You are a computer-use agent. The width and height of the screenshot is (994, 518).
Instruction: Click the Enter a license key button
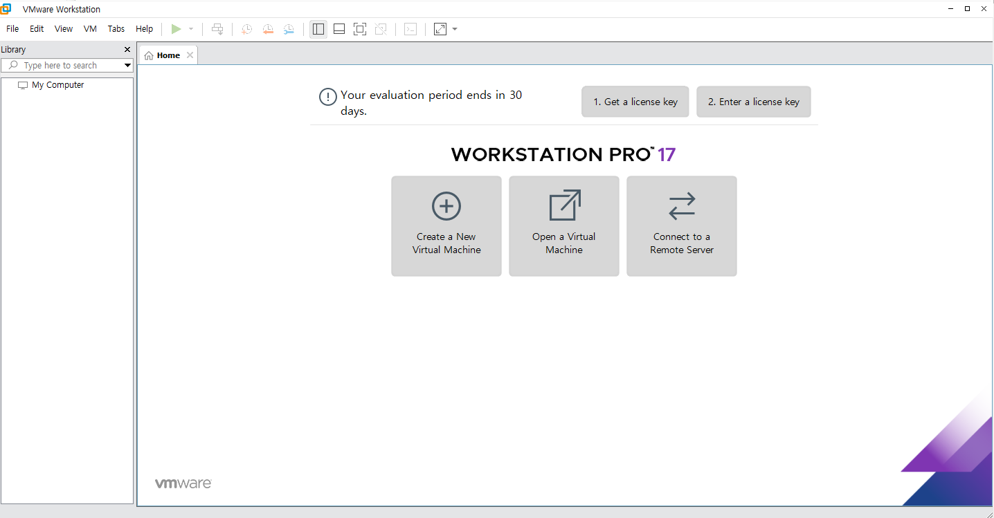(754, 102)
